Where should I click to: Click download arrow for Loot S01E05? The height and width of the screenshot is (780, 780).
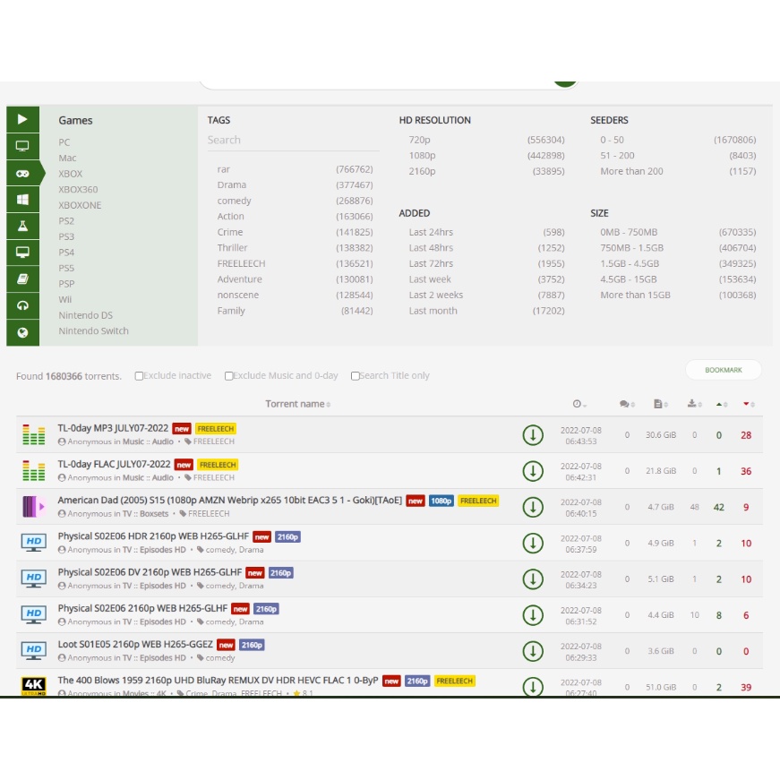pyautogui.click(x=533, y=651)
